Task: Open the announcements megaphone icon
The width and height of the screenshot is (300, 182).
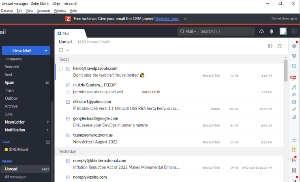Action: pos(294,160)
